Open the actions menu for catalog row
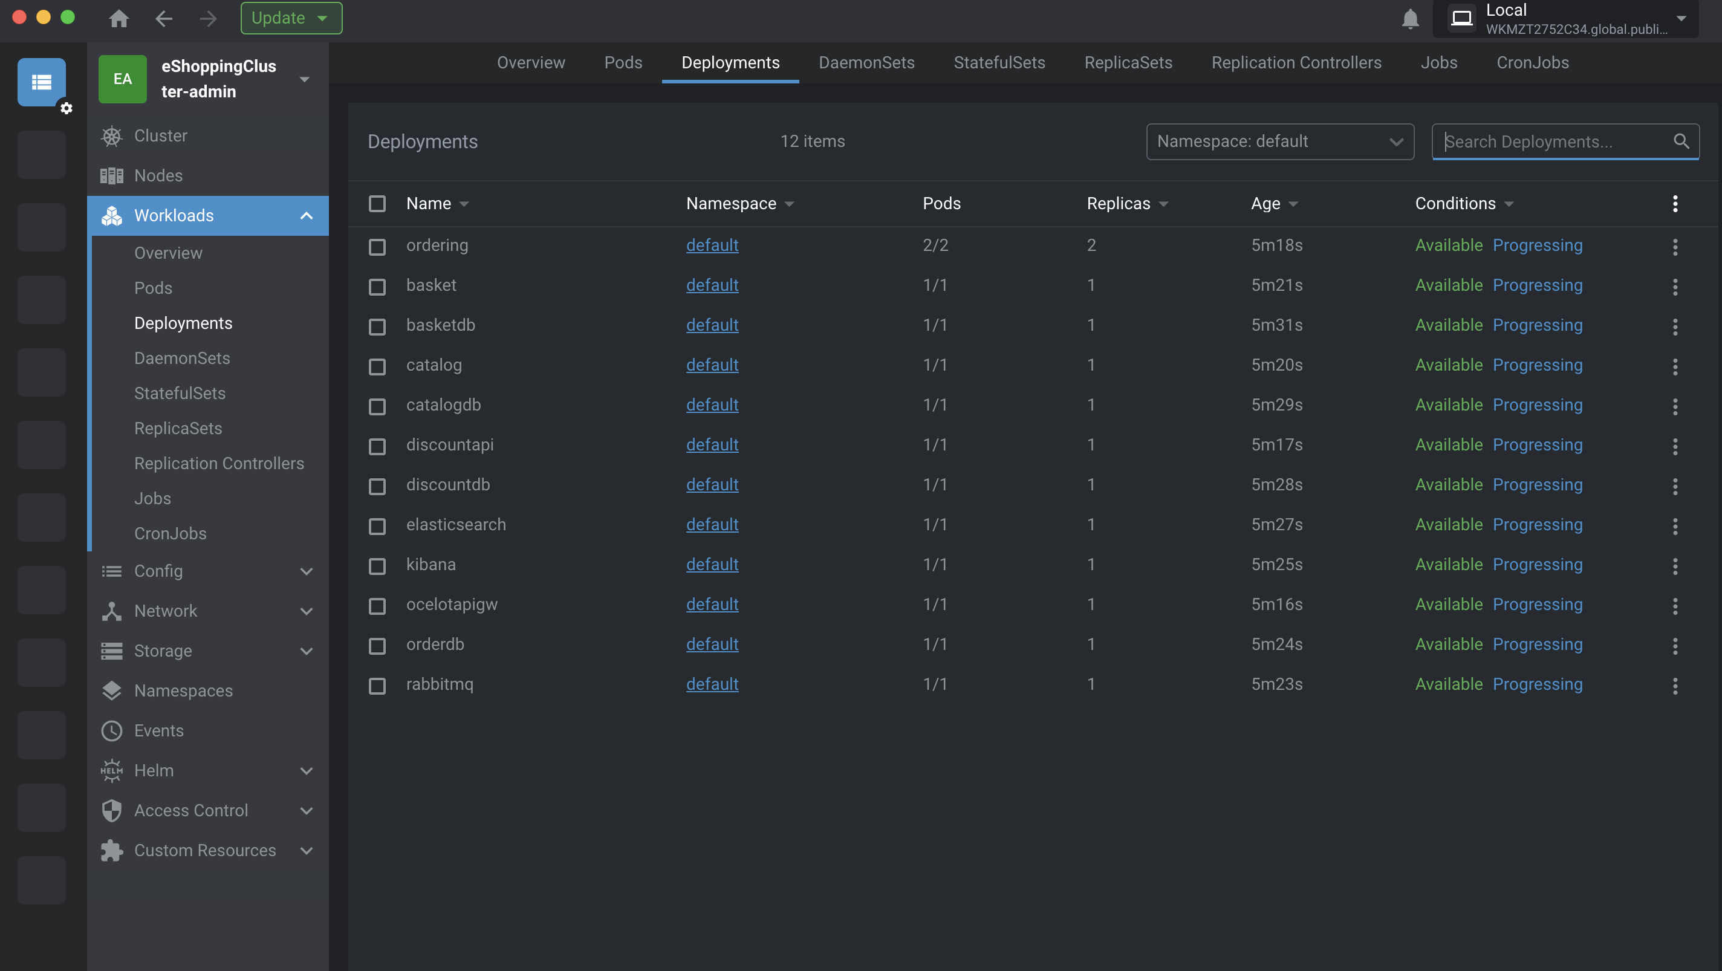This screenshot has width=1722, height=971. tap(1675, 366)
